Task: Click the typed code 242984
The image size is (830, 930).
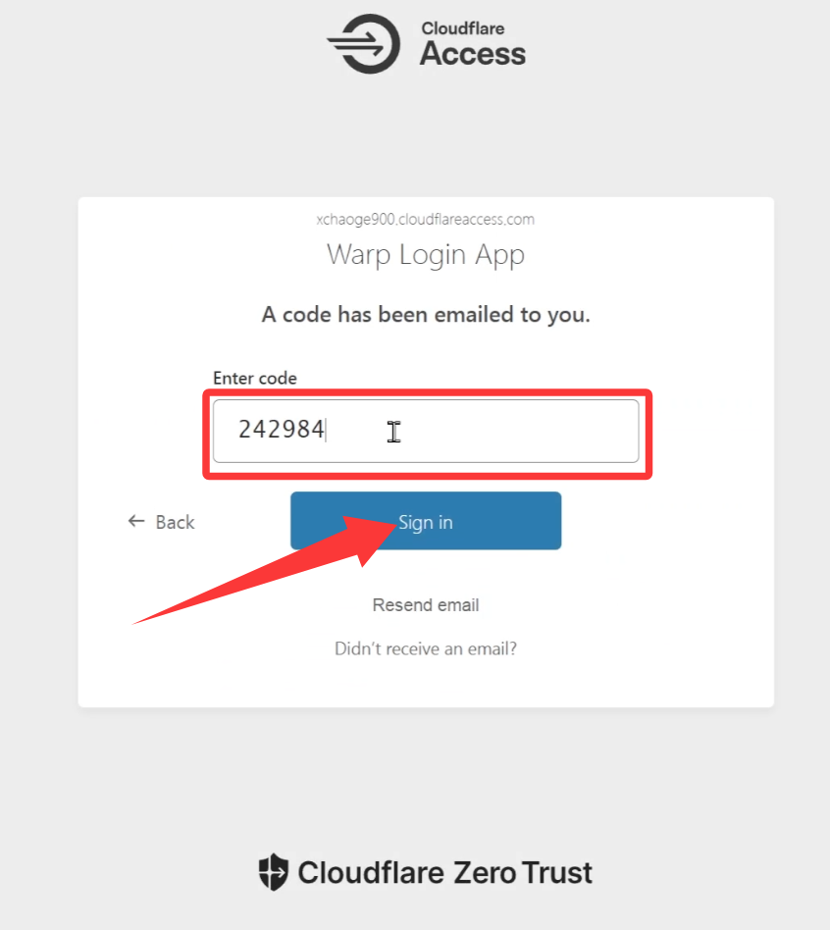Action: [x=282, y=430]
